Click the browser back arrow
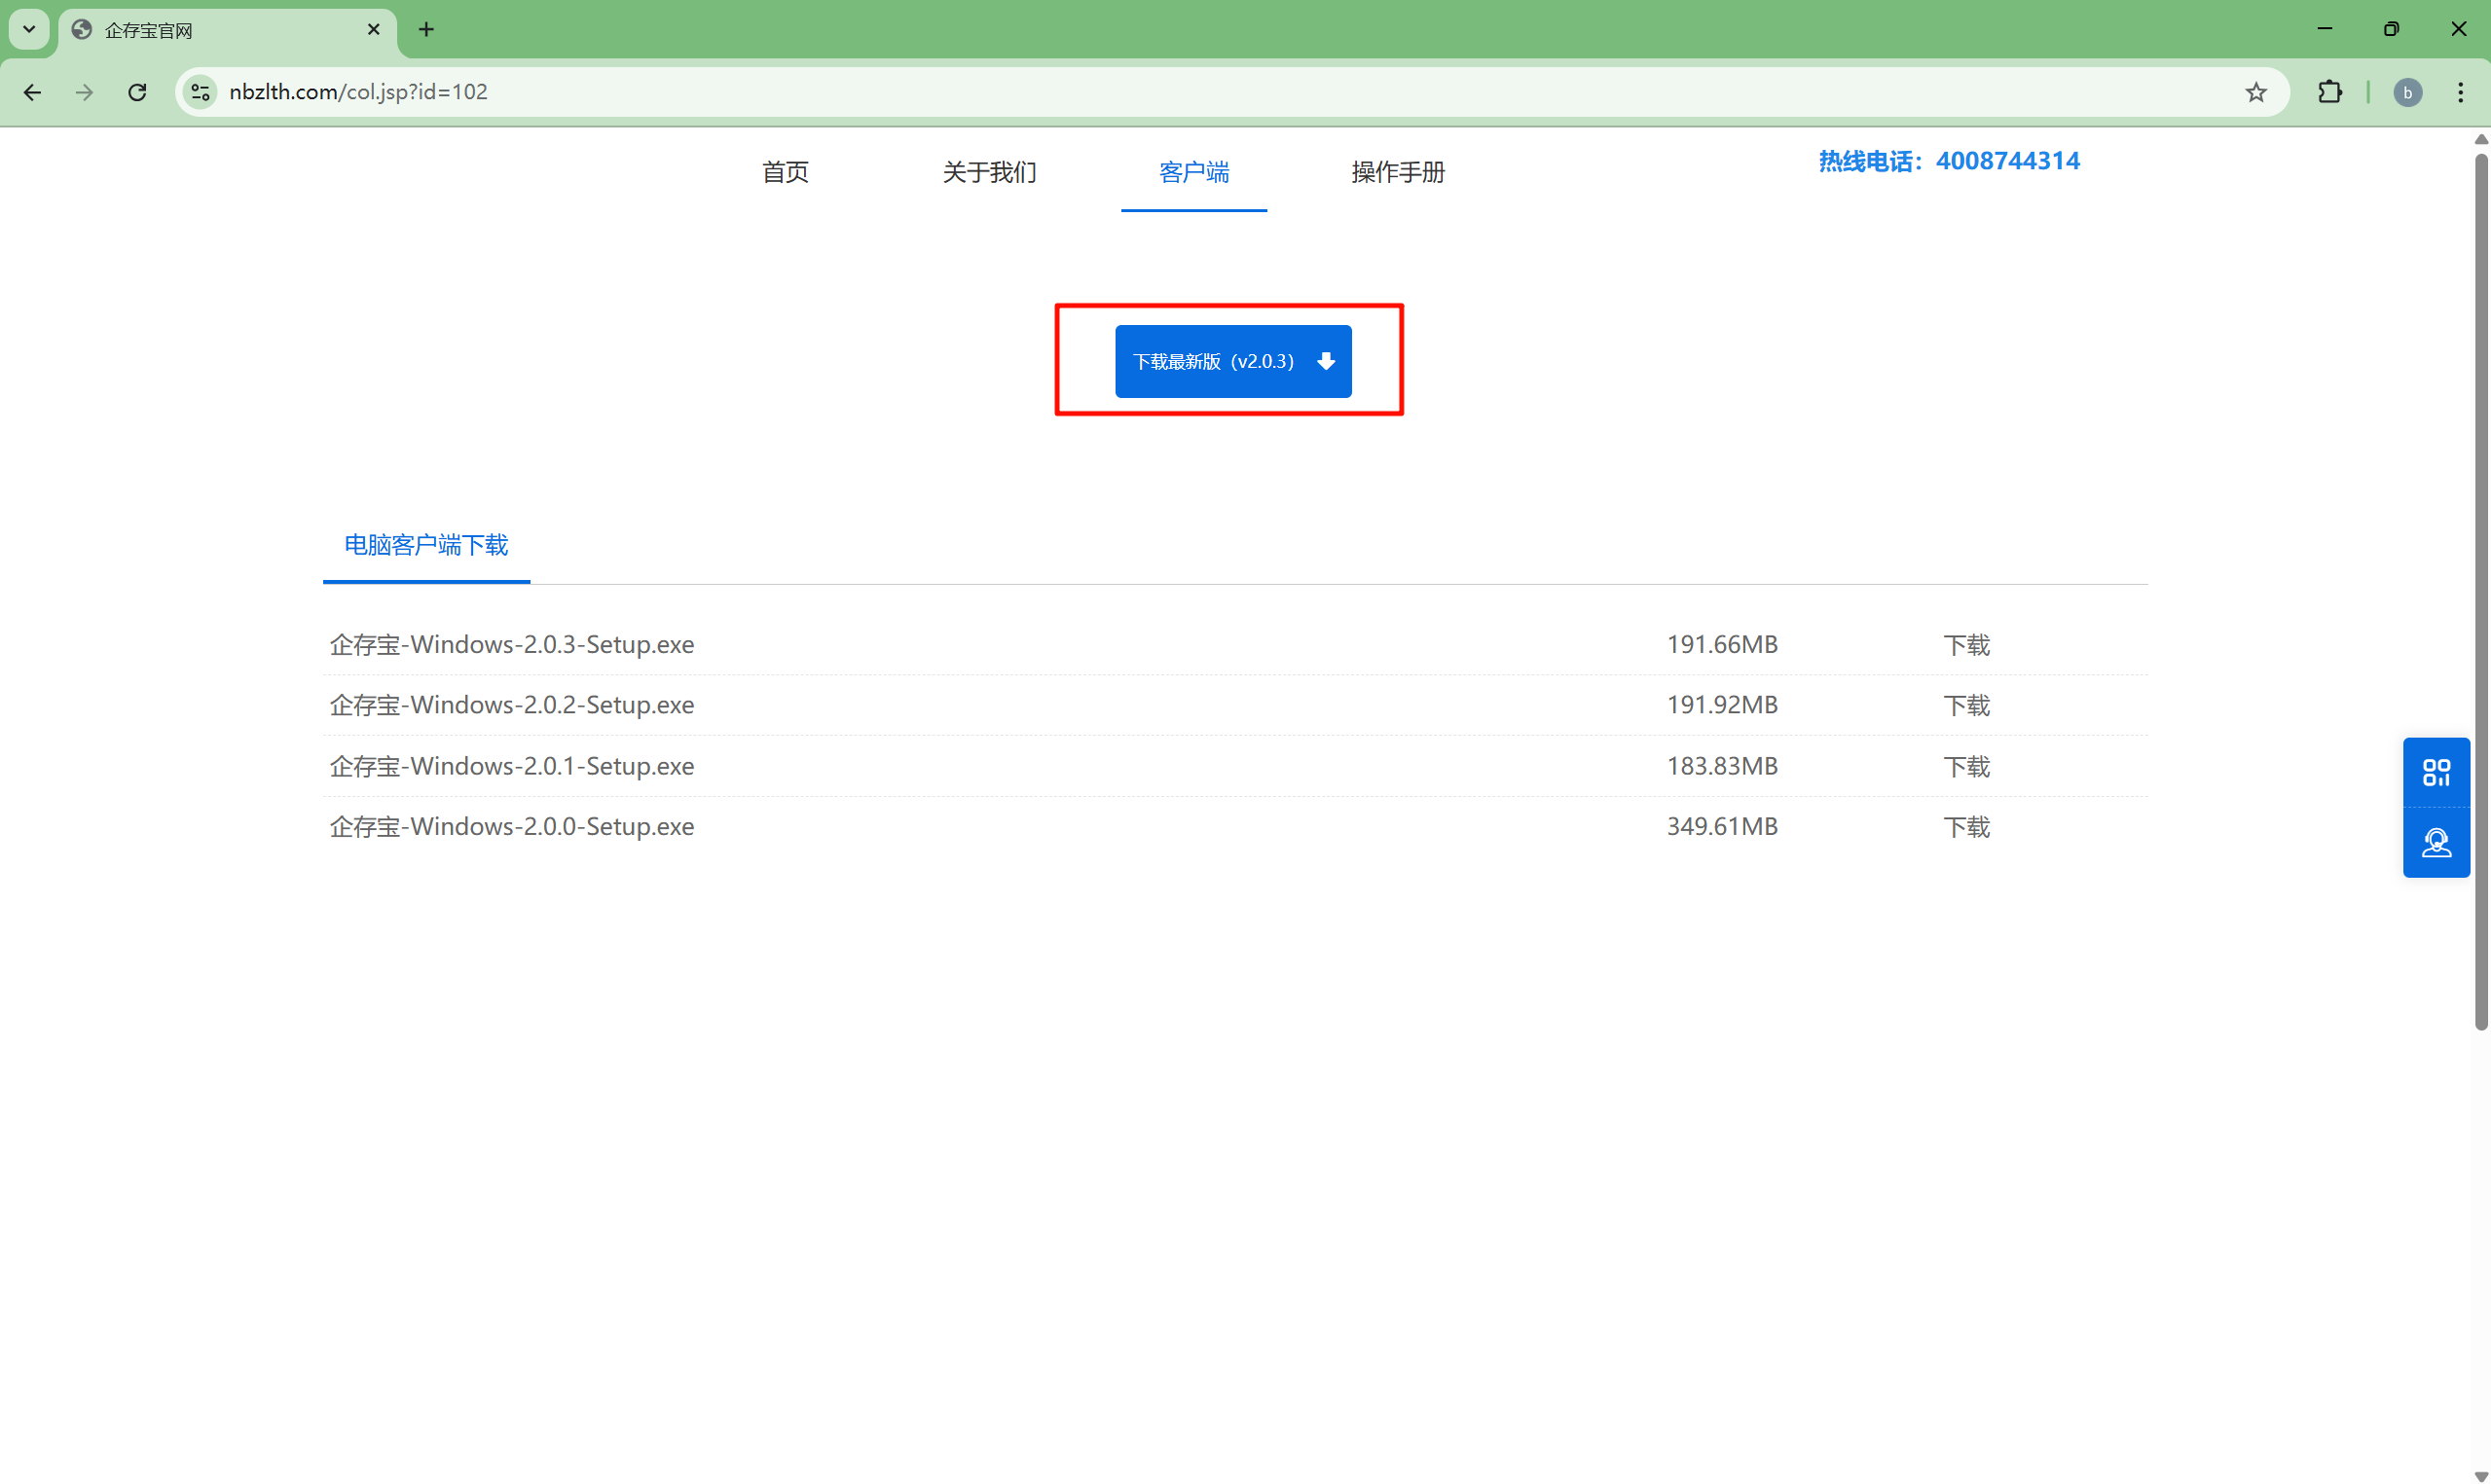This screenshot has height=1484, width=2491. tap(32, 92)
